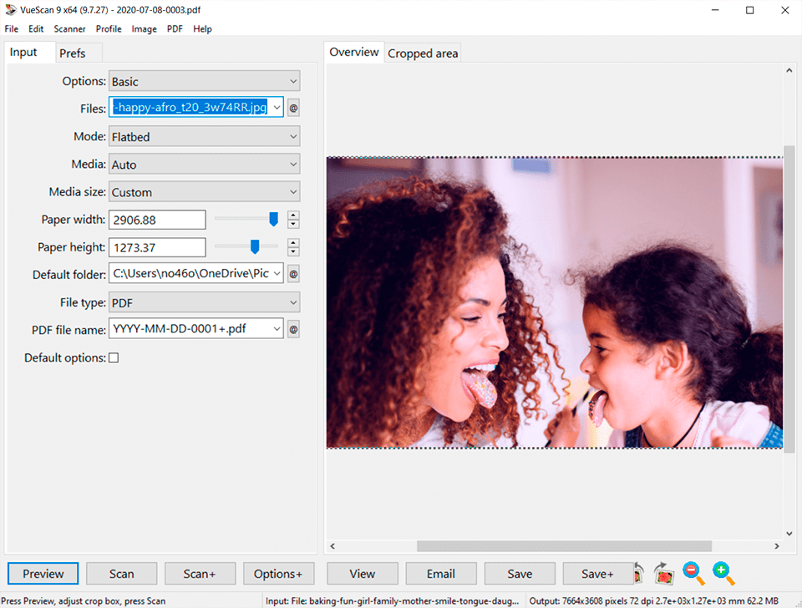
Task: Click the rotate right image icon
Action: tap(665, 573)
